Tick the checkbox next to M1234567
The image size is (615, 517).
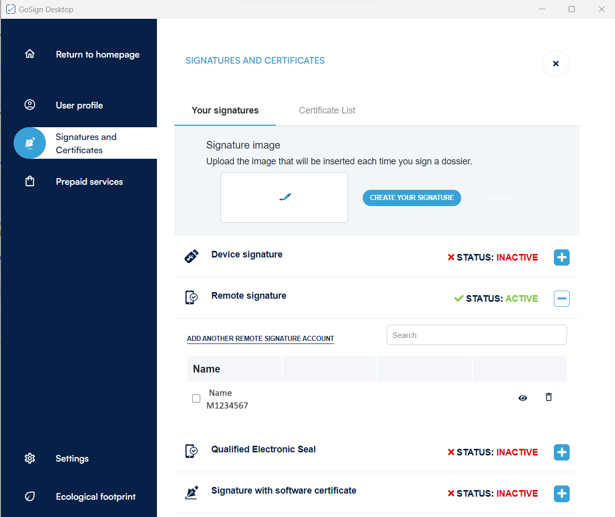coord(196,398)
